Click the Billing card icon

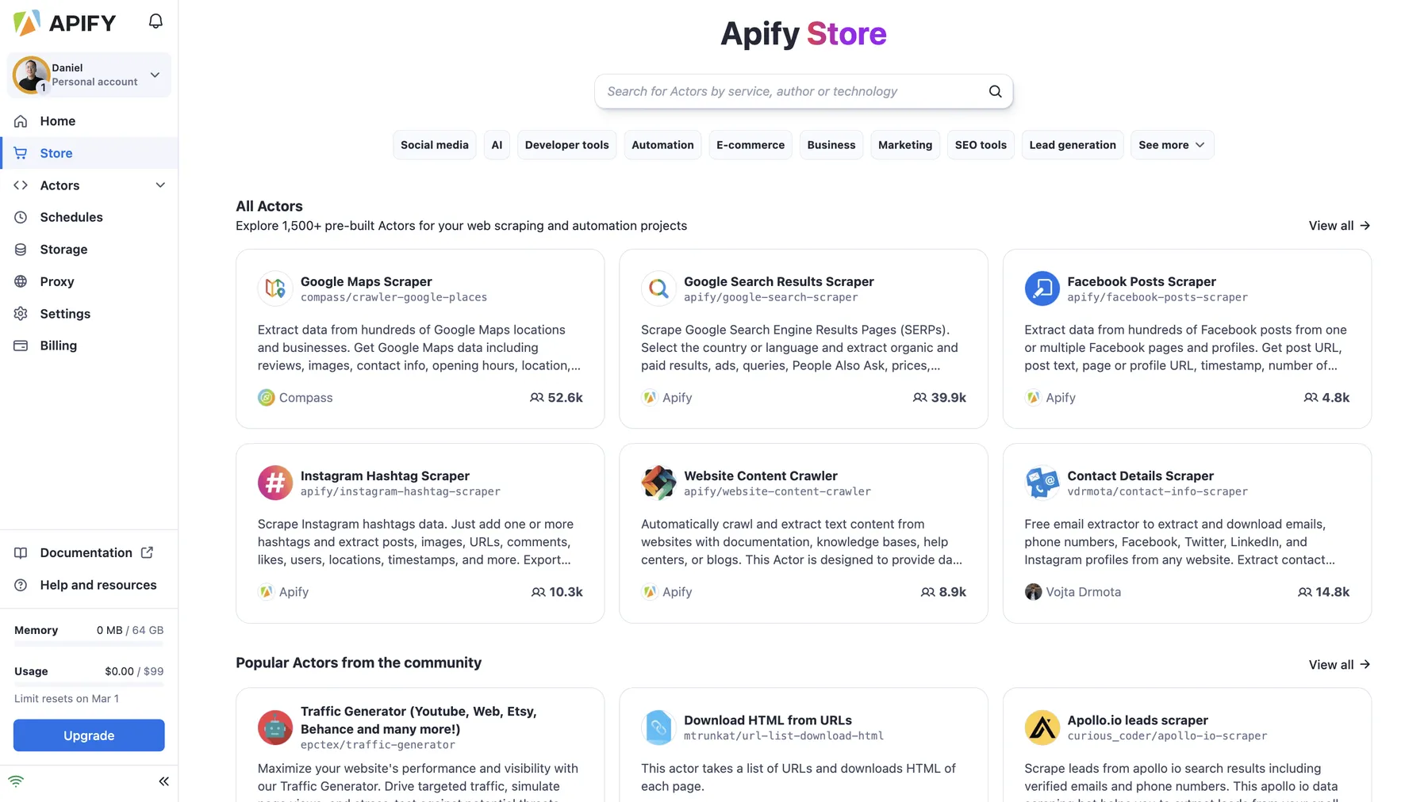(21, 346)
